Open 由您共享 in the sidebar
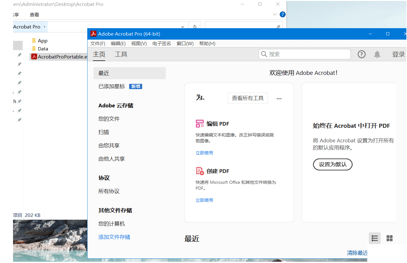Screen dimensions: 407x263 109,145
